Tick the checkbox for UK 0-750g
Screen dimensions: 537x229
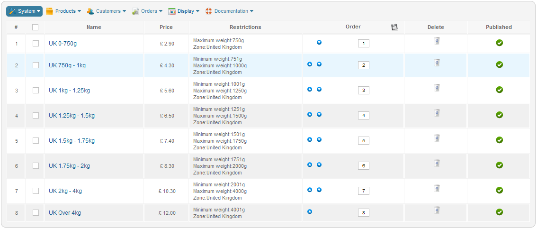36,44
